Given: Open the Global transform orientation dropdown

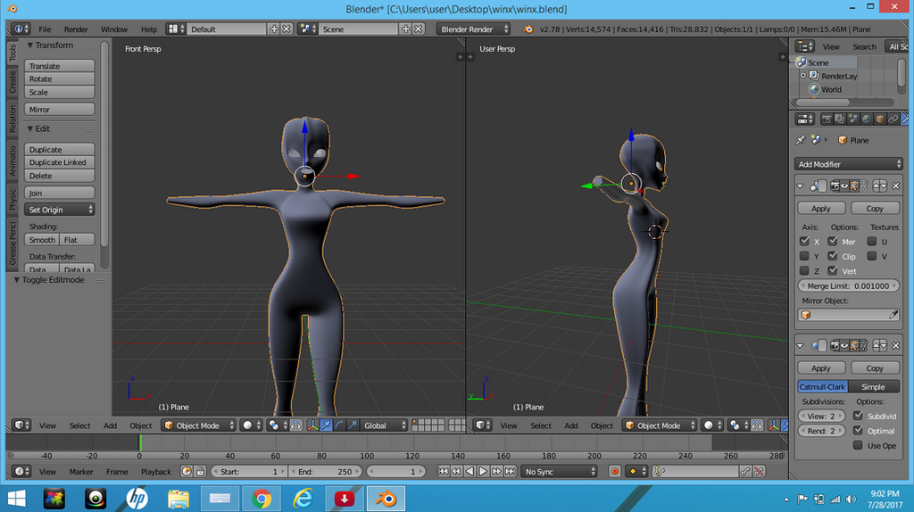Looking at the screenshot, I should click(385, 425).
